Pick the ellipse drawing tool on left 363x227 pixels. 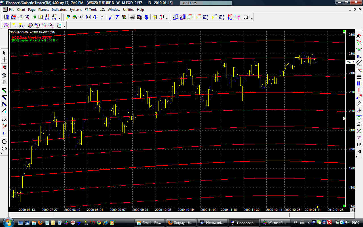[x=4, y=149]
